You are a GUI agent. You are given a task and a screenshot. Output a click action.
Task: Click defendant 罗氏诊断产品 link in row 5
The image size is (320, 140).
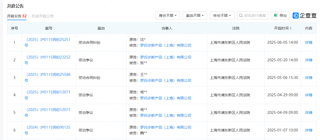(166, 115)
